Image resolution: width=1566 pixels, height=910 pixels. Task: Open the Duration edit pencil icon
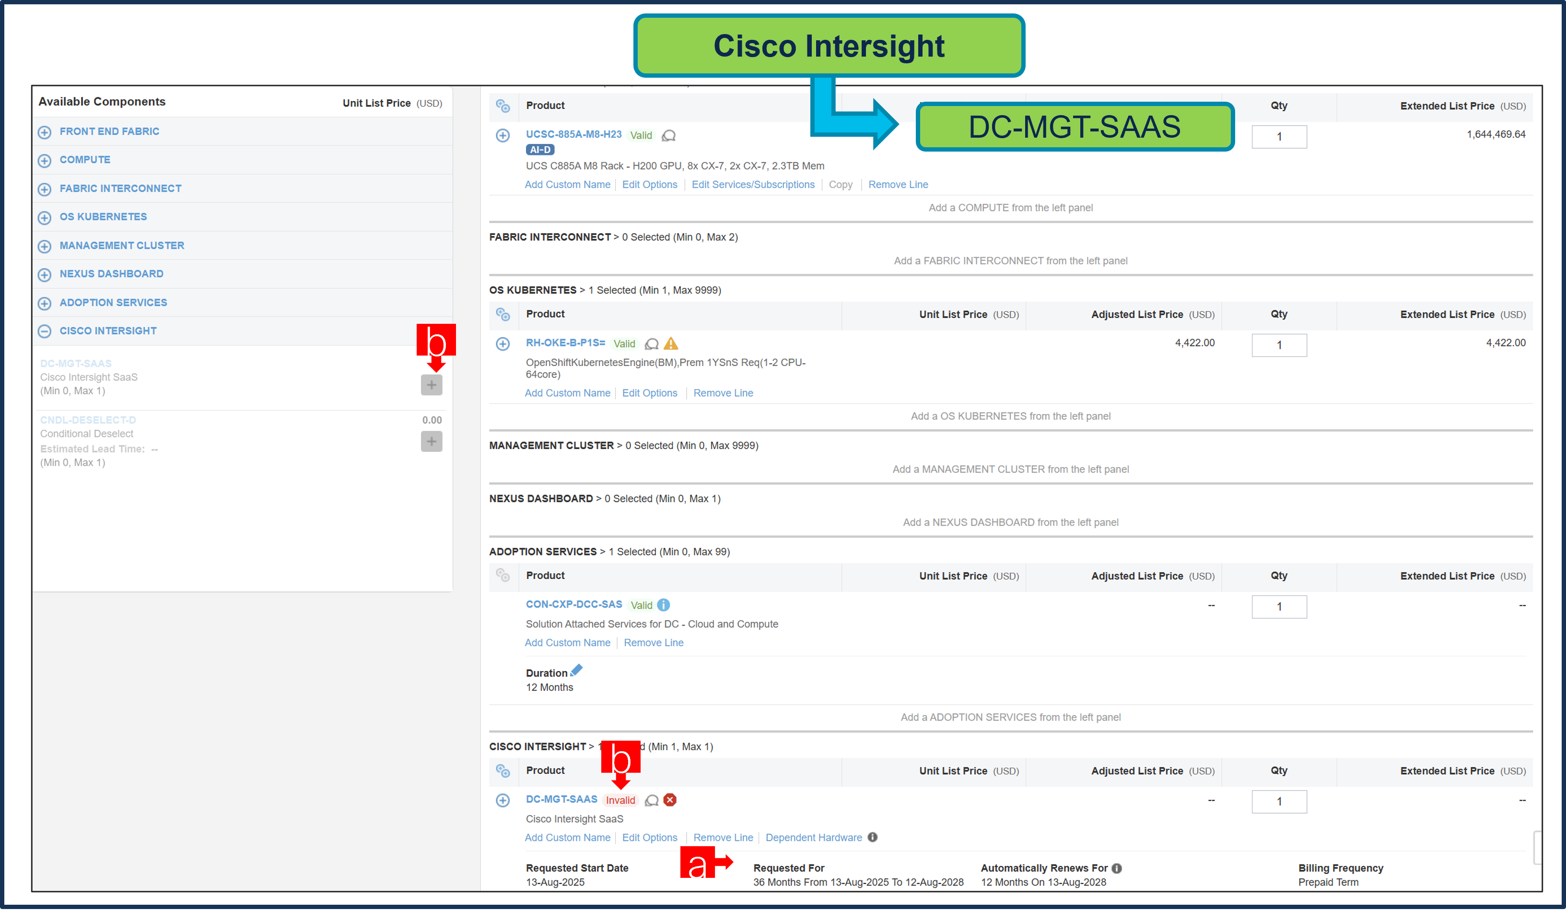pyautogui.click(x=577, y=670)
